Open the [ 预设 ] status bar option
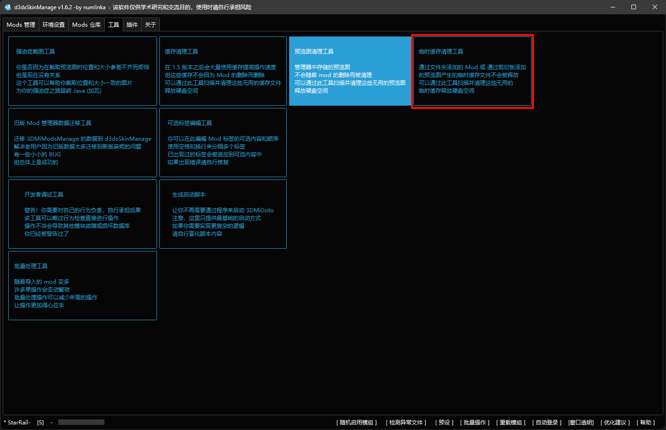This screenshot has height=430, width=666. [444, 423]
